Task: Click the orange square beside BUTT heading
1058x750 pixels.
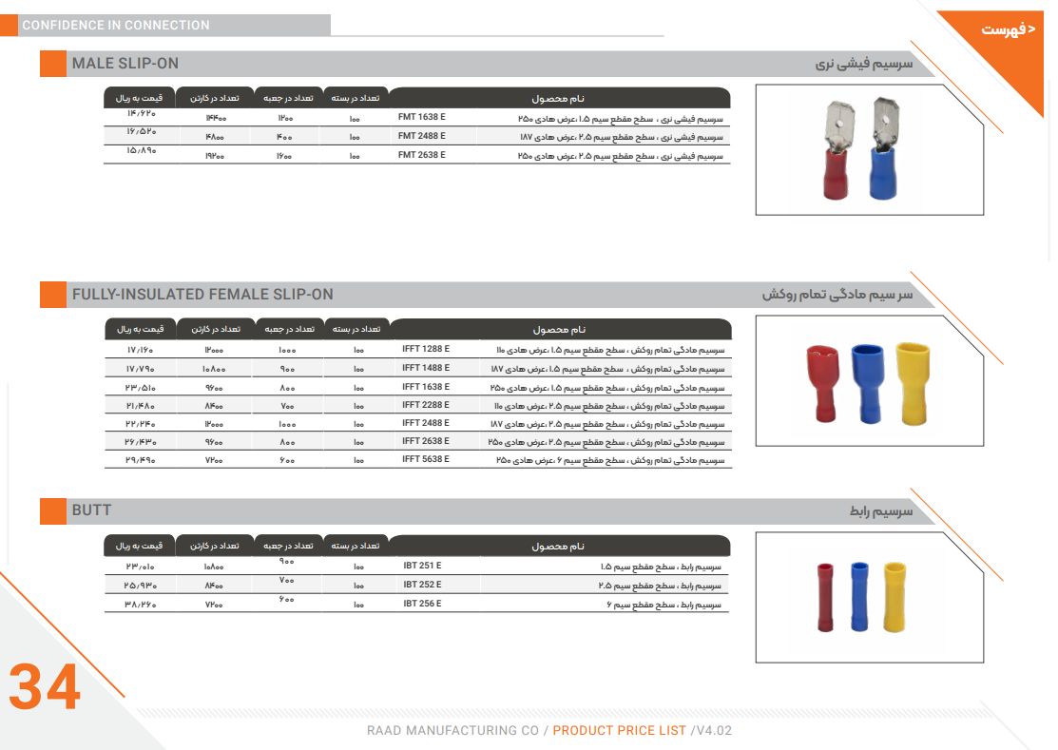Action: pos(52,511)
